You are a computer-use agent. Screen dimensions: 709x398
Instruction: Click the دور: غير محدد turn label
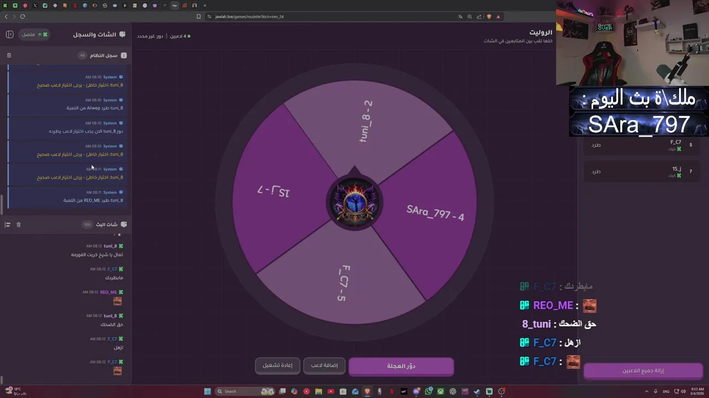point(150,36)
